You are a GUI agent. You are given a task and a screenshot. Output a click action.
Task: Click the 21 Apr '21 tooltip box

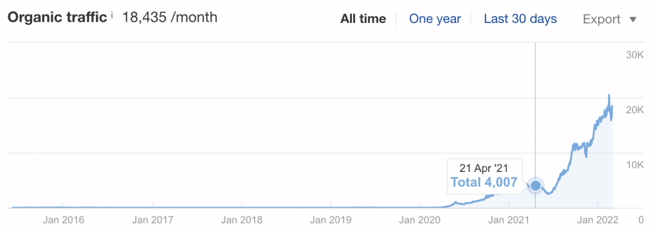pos(484,176)
